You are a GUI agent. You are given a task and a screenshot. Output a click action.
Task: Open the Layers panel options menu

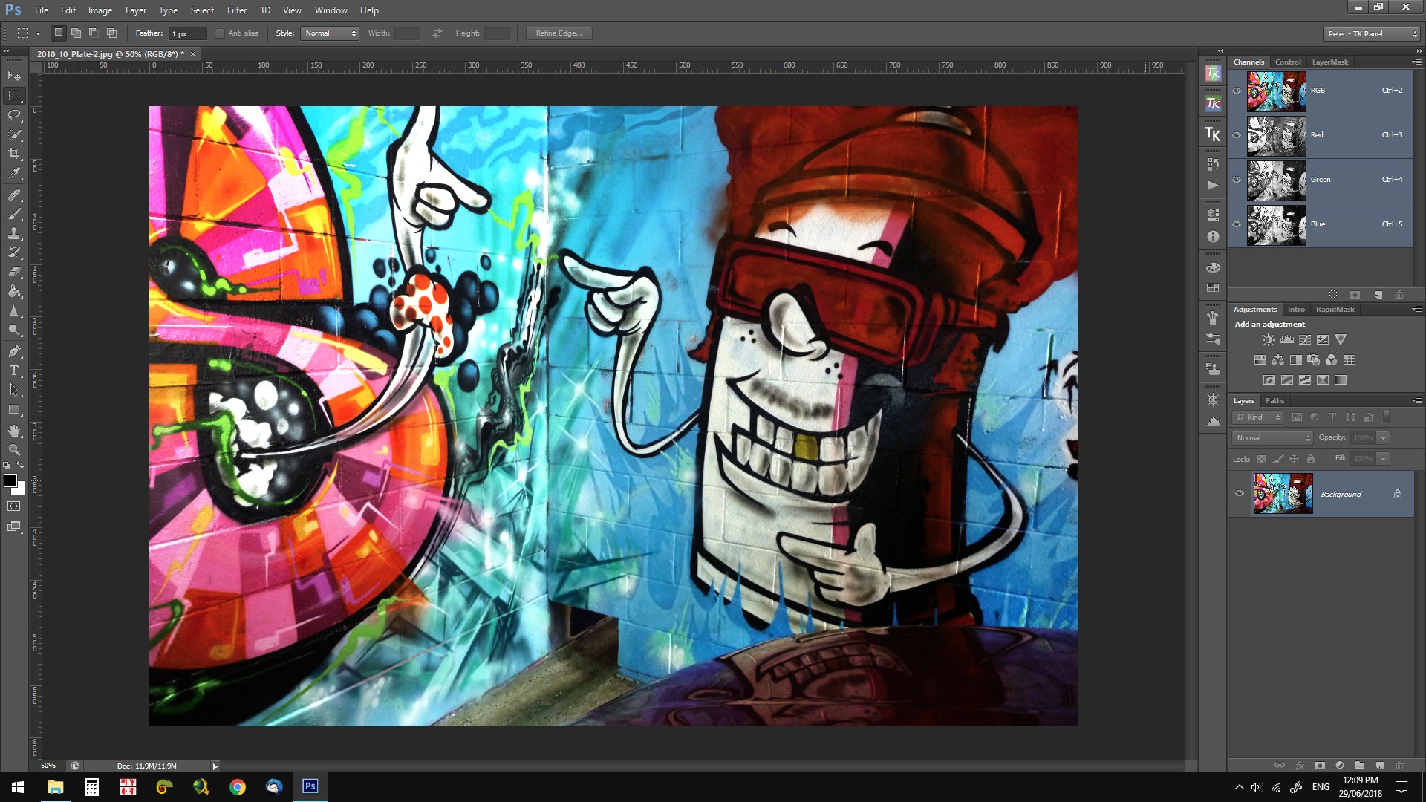1416,400
